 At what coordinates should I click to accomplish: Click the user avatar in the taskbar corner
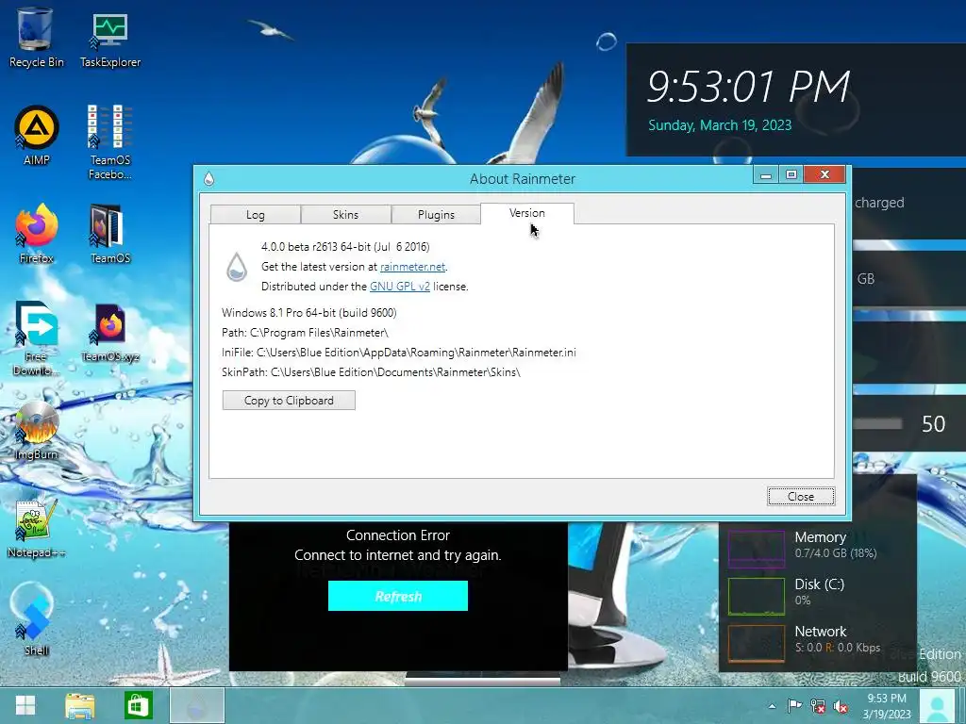tap(938, 707)
